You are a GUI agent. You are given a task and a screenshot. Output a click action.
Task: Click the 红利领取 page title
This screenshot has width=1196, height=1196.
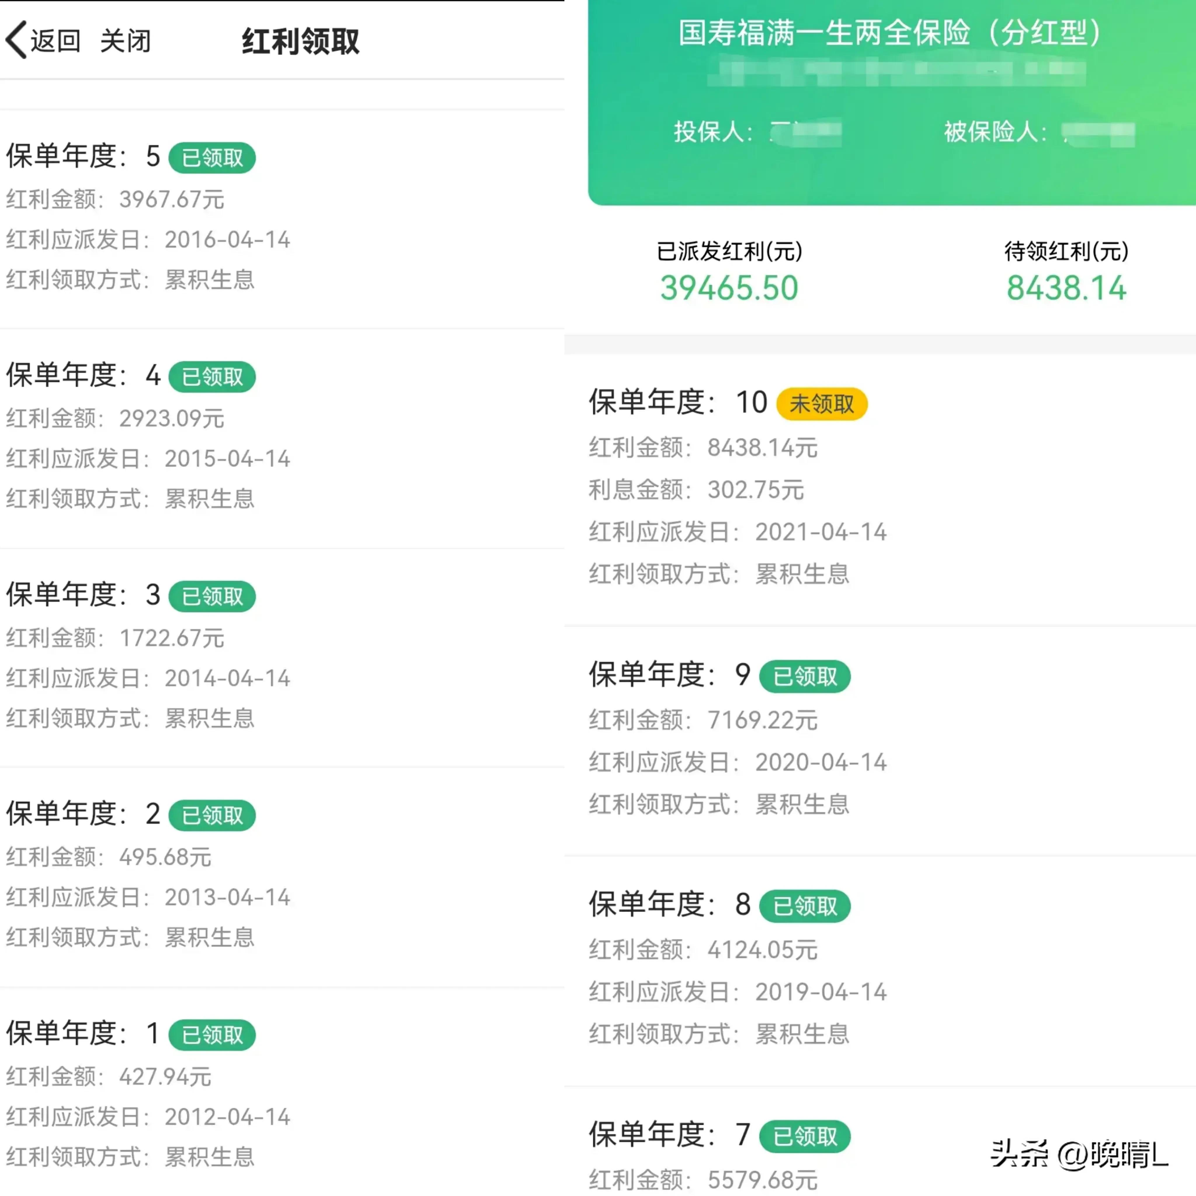[300, 41]
